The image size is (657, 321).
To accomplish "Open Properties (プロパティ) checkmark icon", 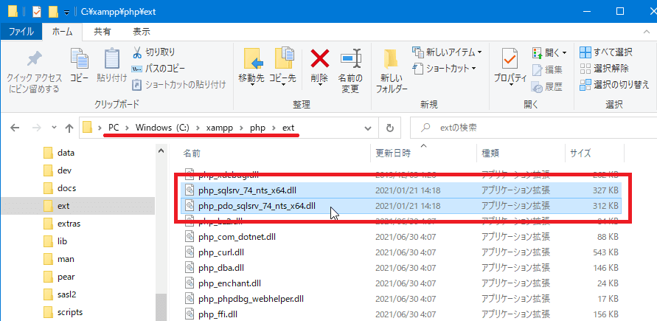I will pos(510,59).
